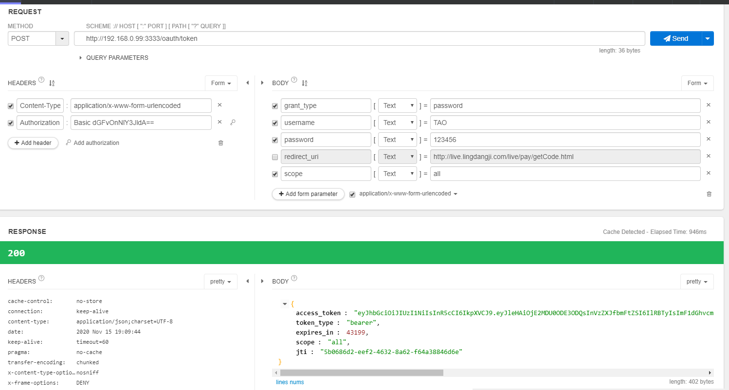This screenshot has width=729, height=390.
Task: Collapse response headers pane left arrow
Action: coord(248,281)
